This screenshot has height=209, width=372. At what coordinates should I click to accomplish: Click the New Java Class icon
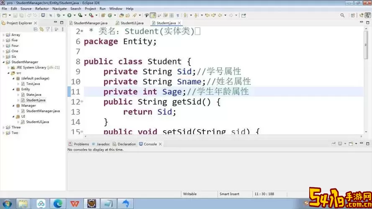click(110, 15)
